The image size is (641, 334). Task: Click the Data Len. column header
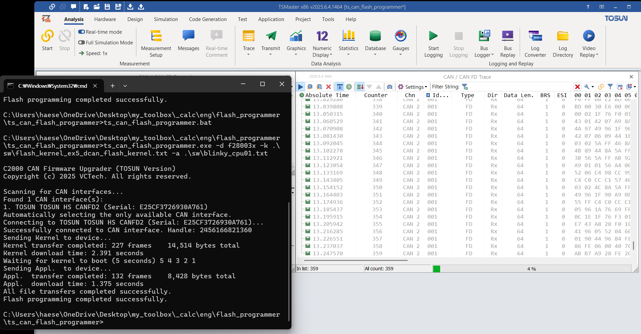click(519, 95)
